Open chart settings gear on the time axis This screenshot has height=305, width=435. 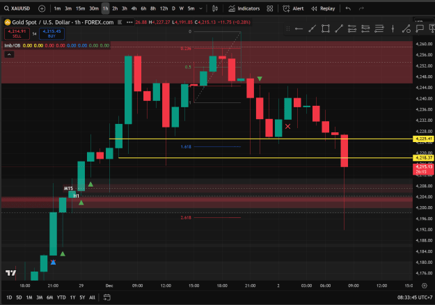point(424,286)
